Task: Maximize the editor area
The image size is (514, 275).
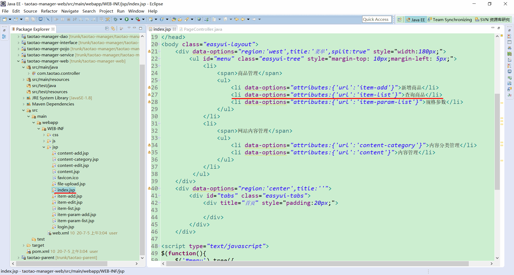Action: click(x=499, y=28)
